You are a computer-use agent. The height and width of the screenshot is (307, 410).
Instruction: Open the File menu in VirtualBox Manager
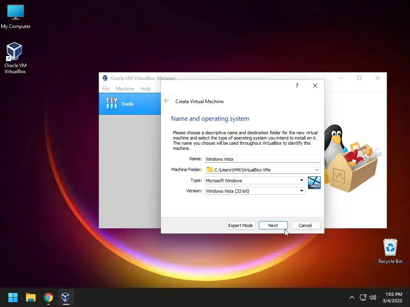click(x=106, y=89)
